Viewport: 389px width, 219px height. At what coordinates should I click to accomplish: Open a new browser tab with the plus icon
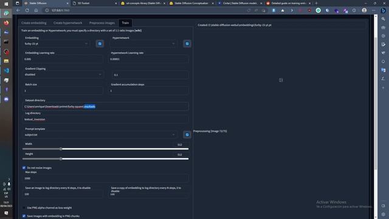316,3
